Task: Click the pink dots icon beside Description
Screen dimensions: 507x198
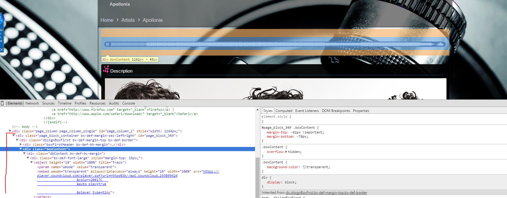Action: point(106,70)
